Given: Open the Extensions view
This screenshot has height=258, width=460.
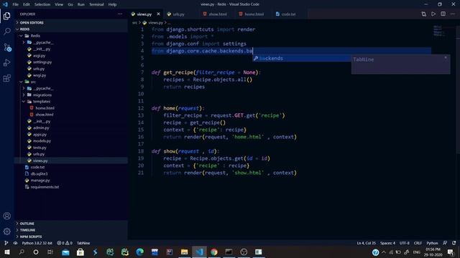Looking at the screenshot, I should point(7,78).
